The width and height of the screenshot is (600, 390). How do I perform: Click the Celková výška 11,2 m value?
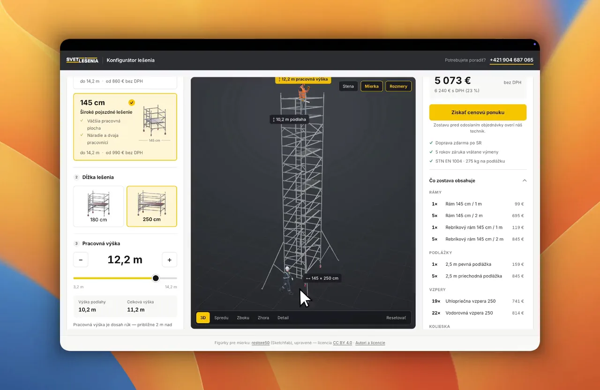click(x=136, y=310)
